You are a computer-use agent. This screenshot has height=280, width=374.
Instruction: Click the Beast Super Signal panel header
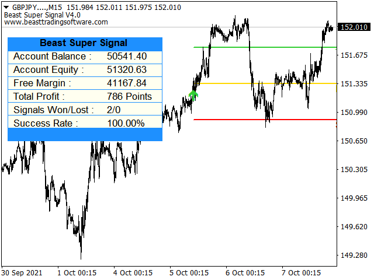[x=85, y=43]
